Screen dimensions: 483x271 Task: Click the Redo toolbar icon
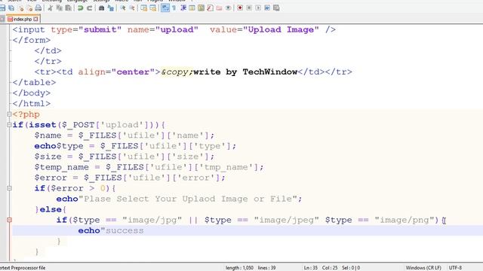(90, 8)
